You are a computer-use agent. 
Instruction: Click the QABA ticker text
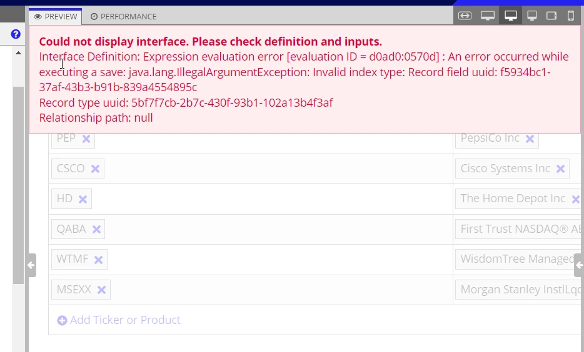(x=71, y=229)
